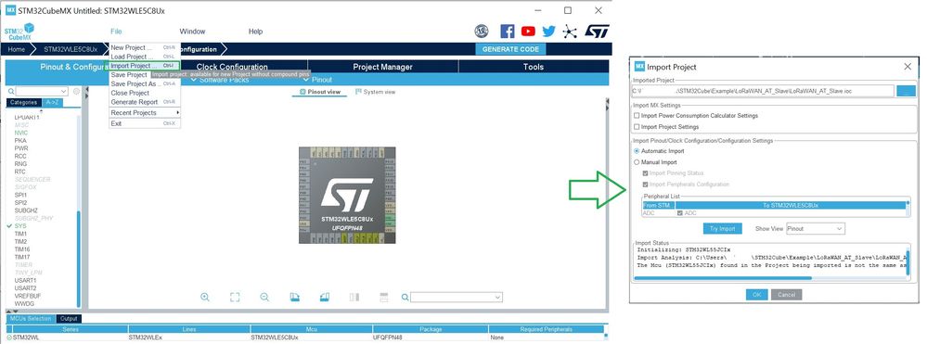Viewport: 927px width, 344px height.
Task: Switch to System view
Action: (376, 92)
